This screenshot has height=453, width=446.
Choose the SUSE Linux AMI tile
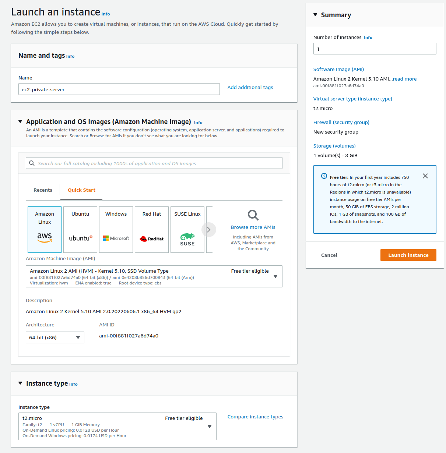point(187,229)
